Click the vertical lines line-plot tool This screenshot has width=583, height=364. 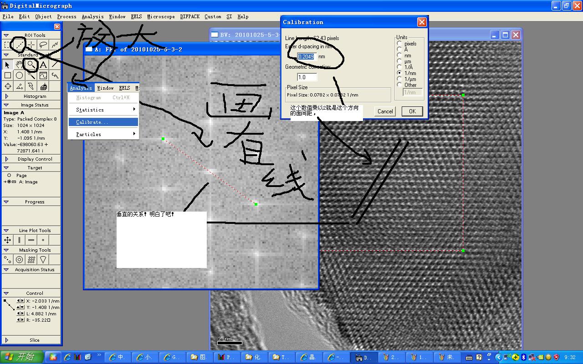click(19, 240)
